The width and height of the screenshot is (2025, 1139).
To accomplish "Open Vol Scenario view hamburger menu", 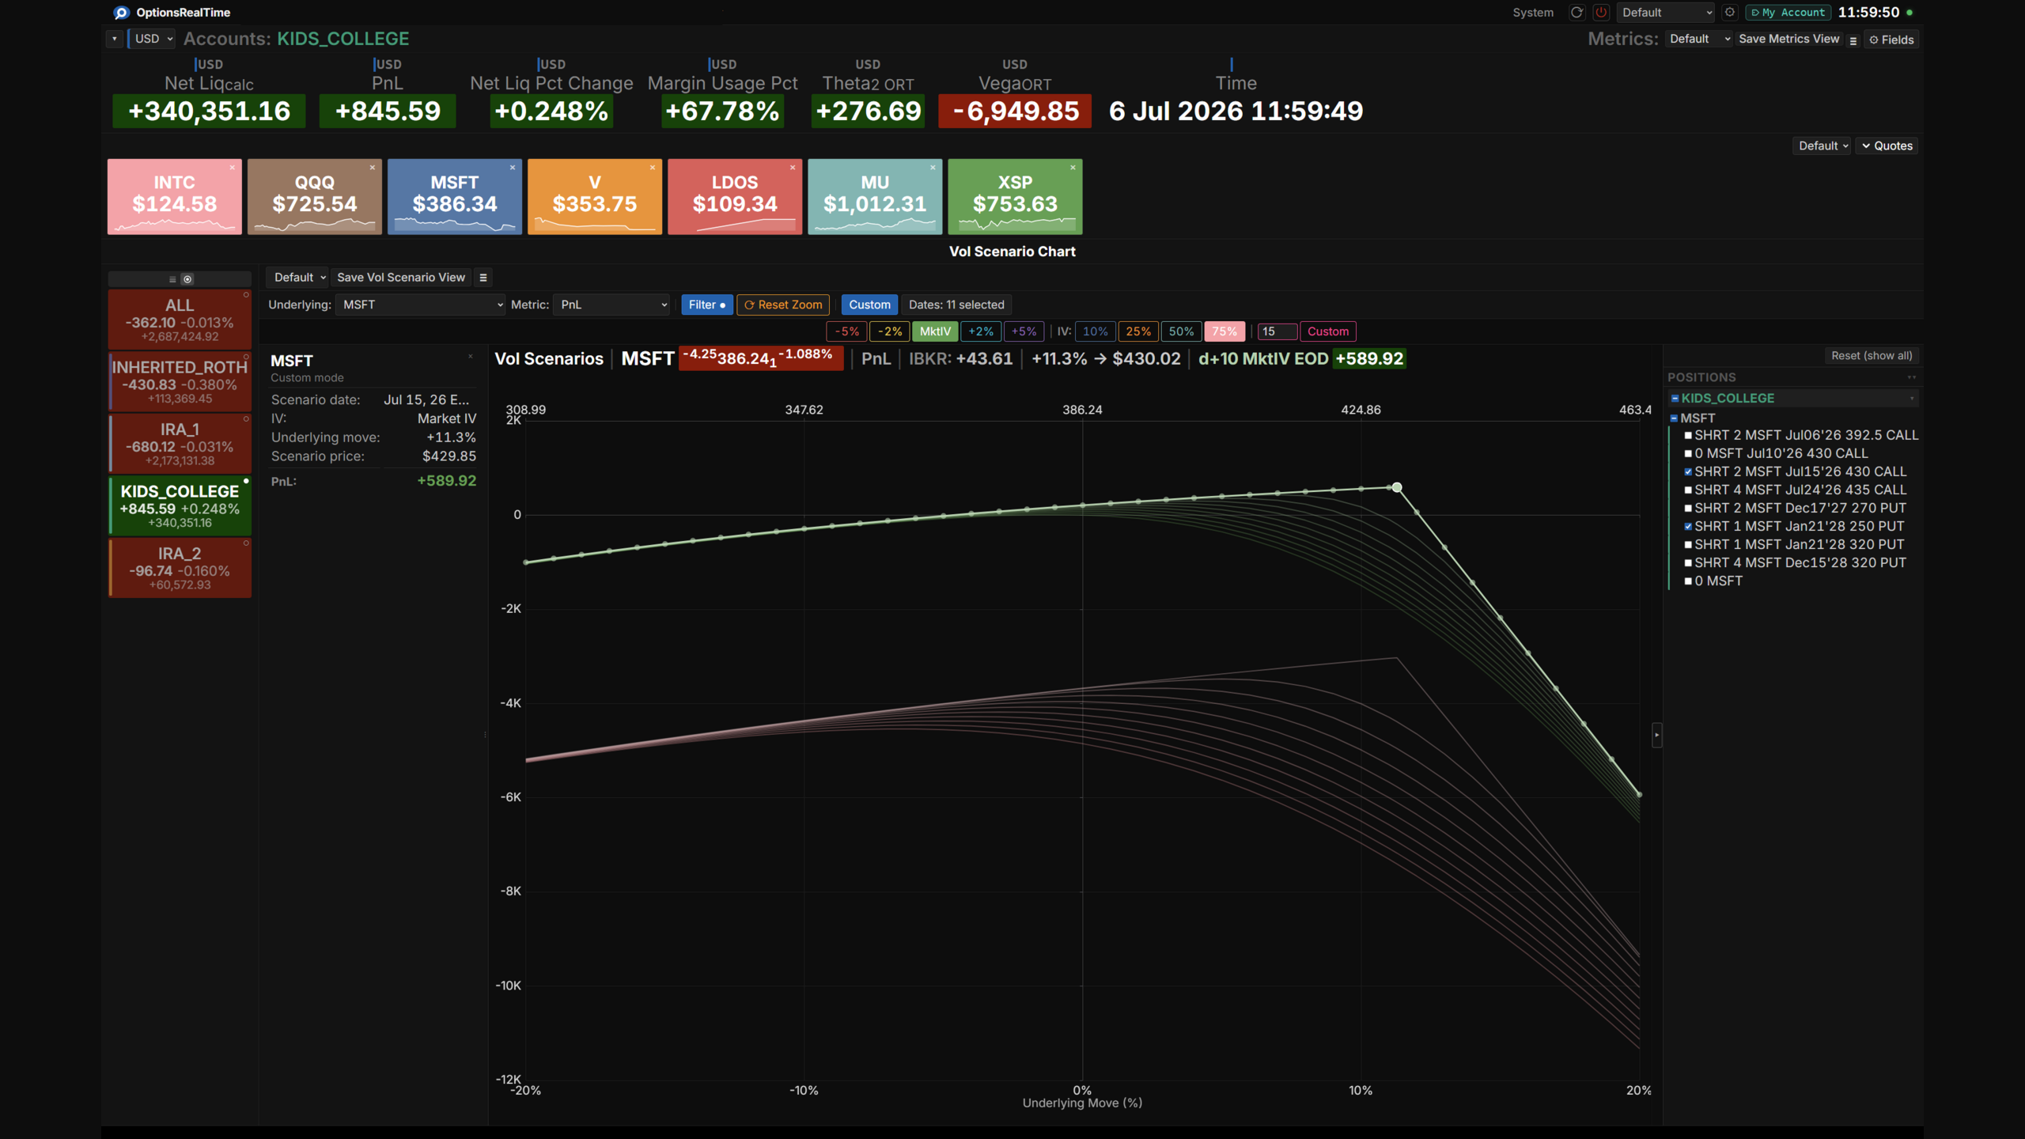I will [483, 278].
